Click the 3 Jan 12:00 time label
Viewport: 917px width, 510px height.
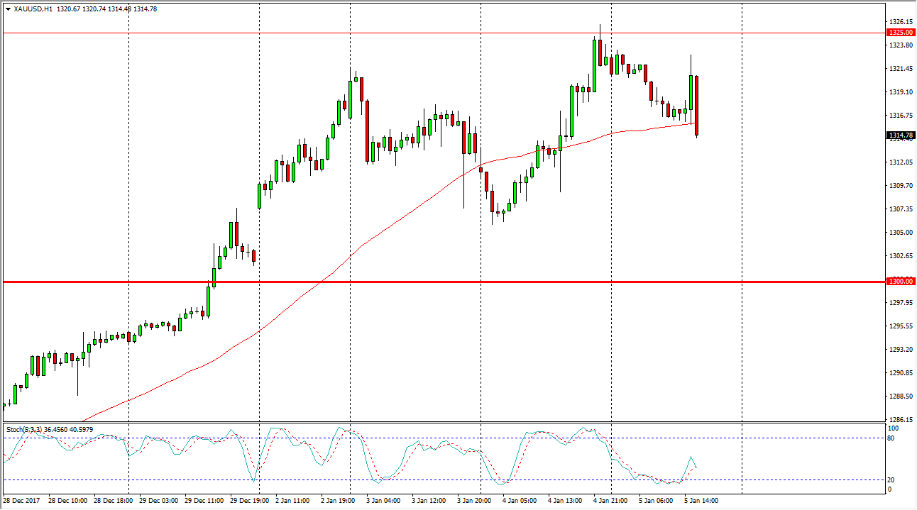[430, 501]
